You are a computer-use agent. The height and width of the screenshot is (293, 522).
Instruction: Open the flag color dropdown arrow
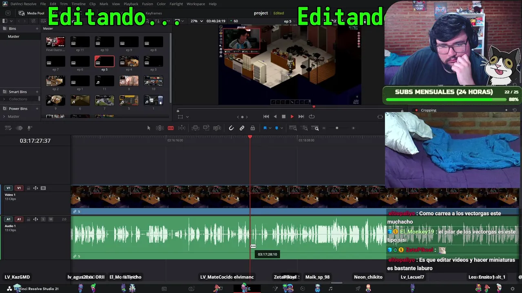click(x=270, y=128)
